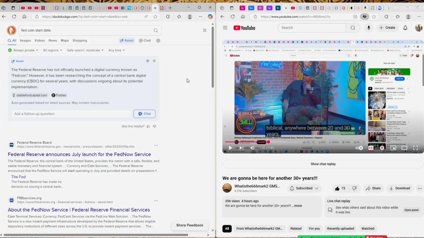The image size is (424, 238).
Task: Click the YouTube logo
Action: point(244,28)
